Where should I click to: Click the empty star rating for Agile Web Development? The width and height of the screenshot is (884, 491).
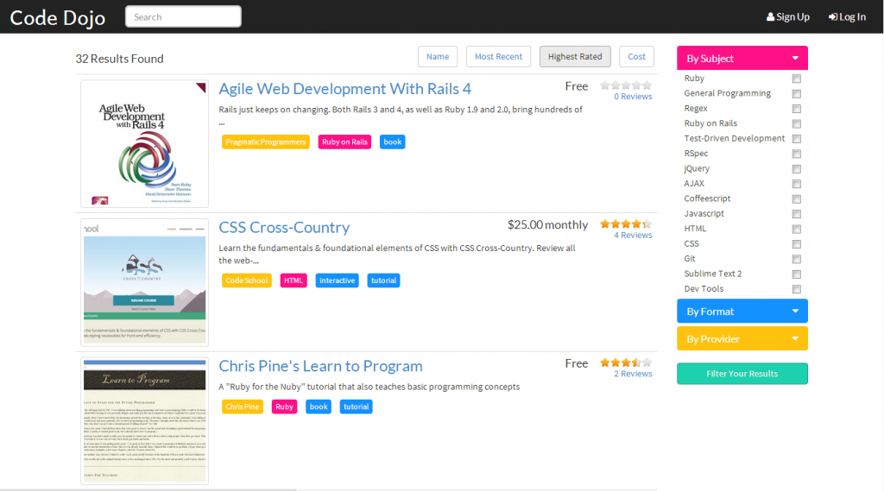pos(626,85)
